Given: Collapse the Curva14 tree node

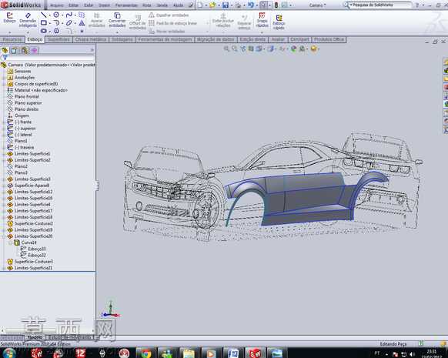Looking at the screenshot, I should pos(10,243).
